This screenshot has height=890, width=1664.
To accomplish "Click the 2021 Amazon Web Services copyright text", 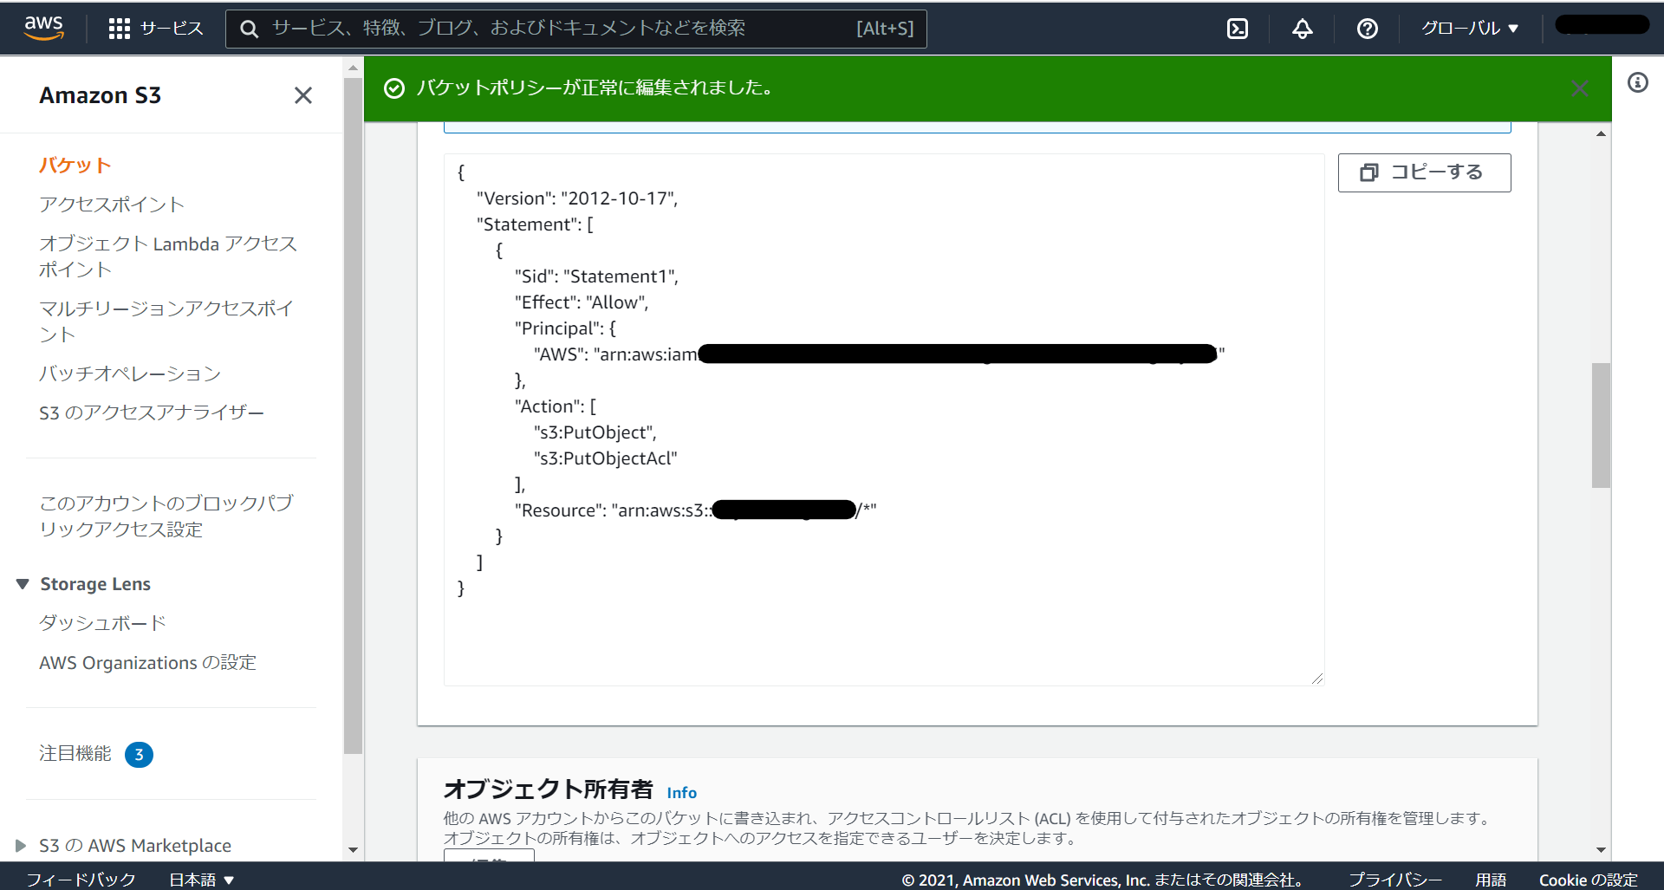I will [x=1102, y=880].
